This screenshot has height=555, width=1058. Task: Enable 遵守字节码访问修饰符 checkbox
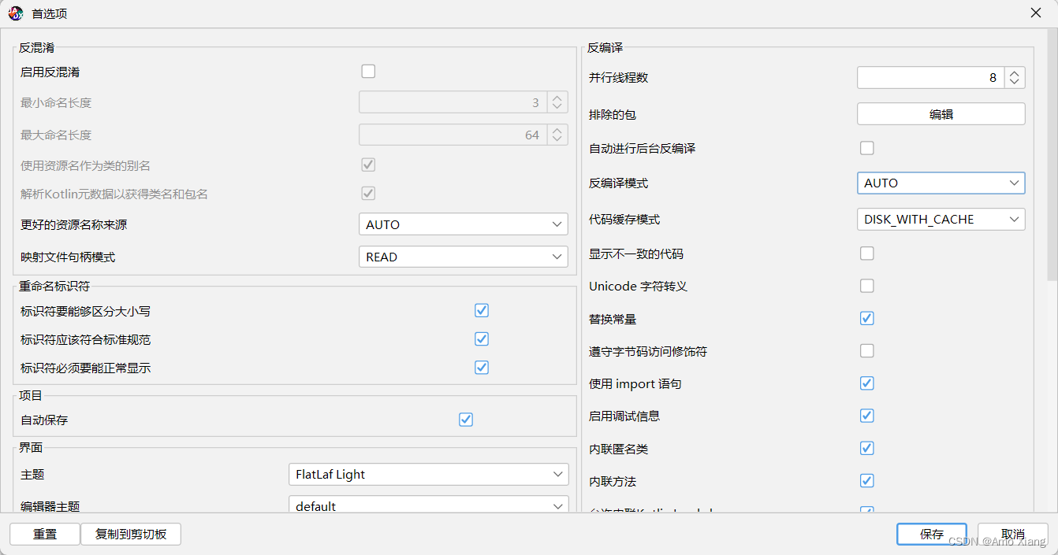click(x=867, y=351)
